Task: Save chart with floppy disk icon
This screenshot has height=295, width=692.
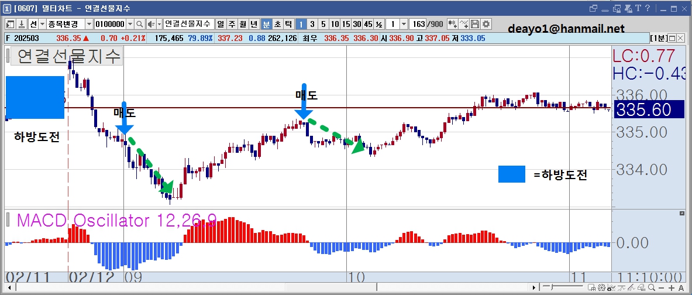Action: coord(475,23)
